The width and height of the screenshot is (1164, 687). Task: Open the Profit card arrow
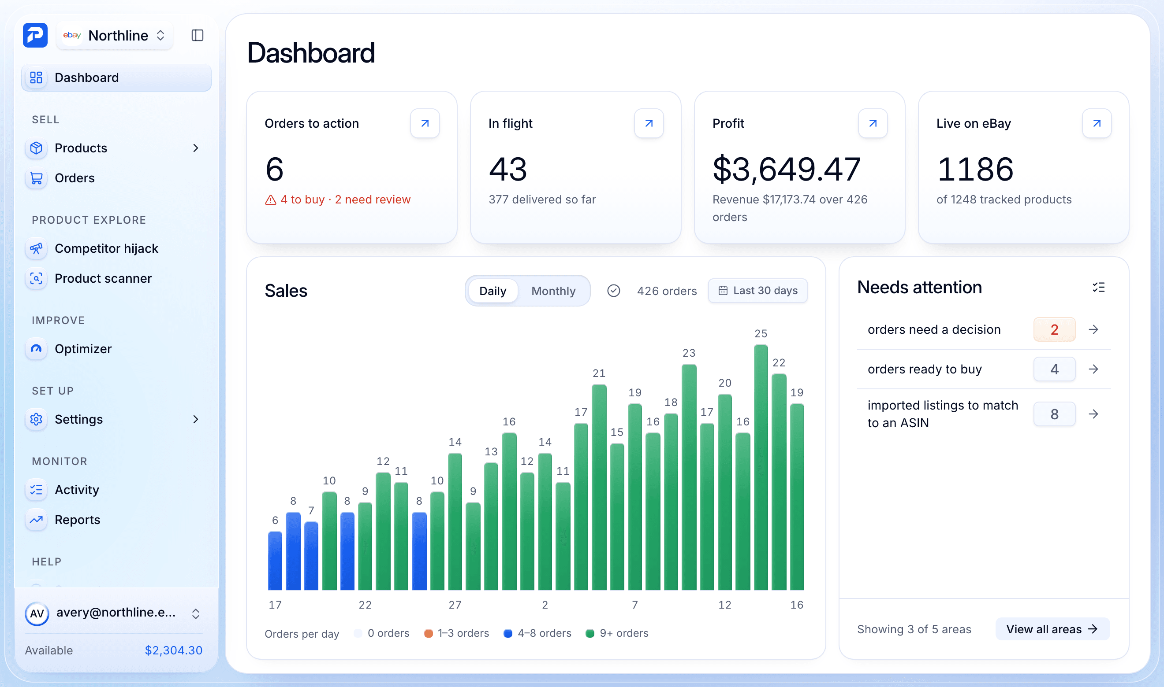[873, 123]
